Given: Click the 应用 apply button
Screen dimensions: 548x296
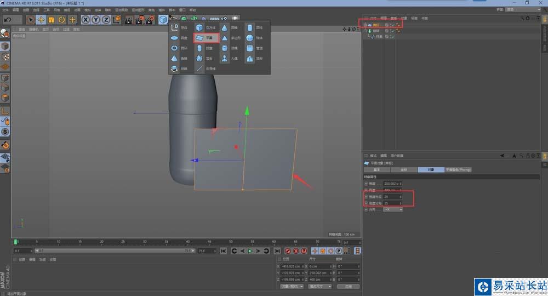Looking at the screenshot, I should tap(348, 286).
